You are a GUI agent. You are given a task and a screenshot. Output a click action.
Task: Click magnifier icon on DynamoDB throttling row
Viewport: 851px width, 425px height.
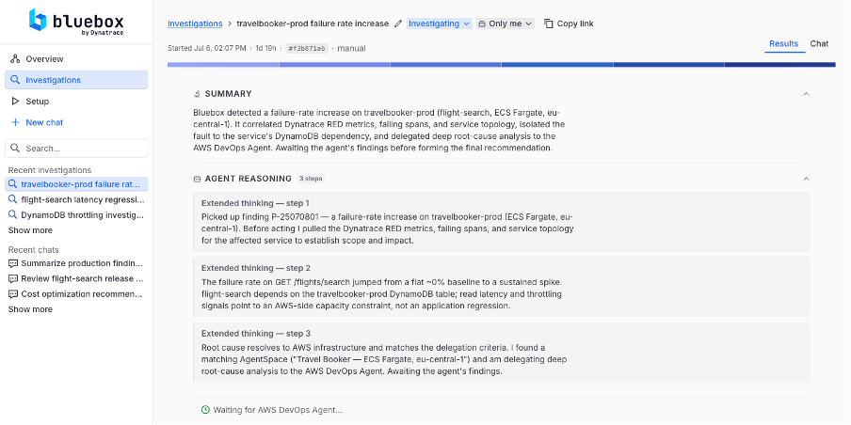pos(13,215)
